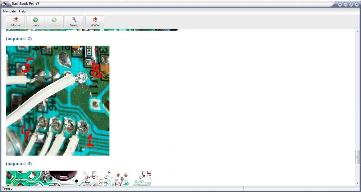Click the Home toolbar icon
The width and height of the screenshot is (361, 192).
tap(16, 22)
